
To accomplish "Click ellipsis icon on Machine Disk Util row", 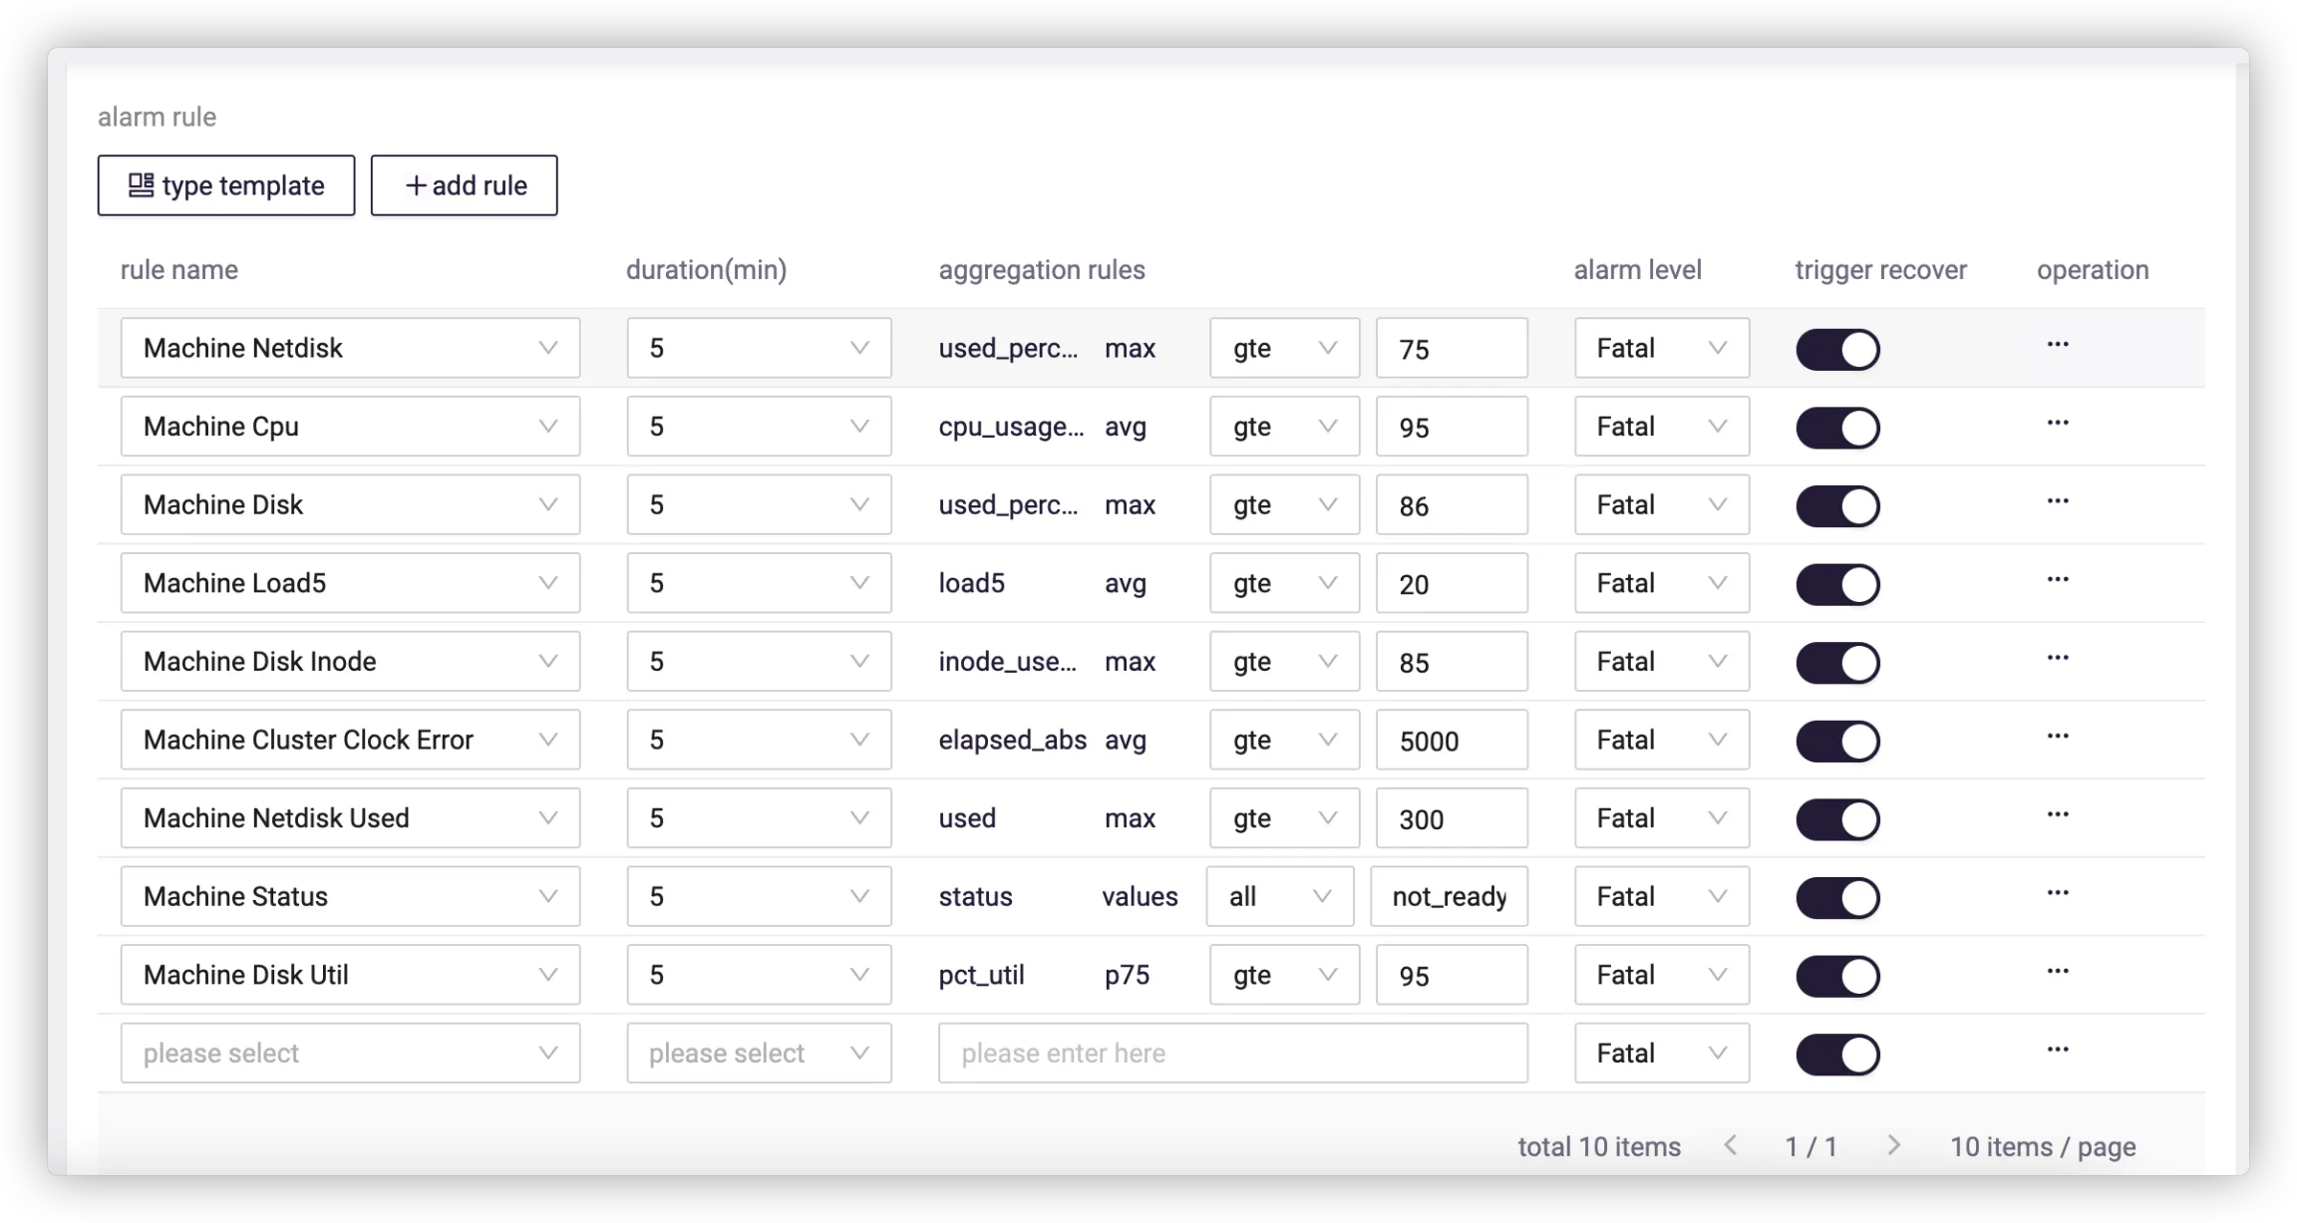I will pyautogui.click(x=2058, y=972).
